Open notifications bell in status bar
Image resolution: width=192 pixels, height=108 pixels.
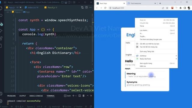pyautogui.click(x=91, y=107)
